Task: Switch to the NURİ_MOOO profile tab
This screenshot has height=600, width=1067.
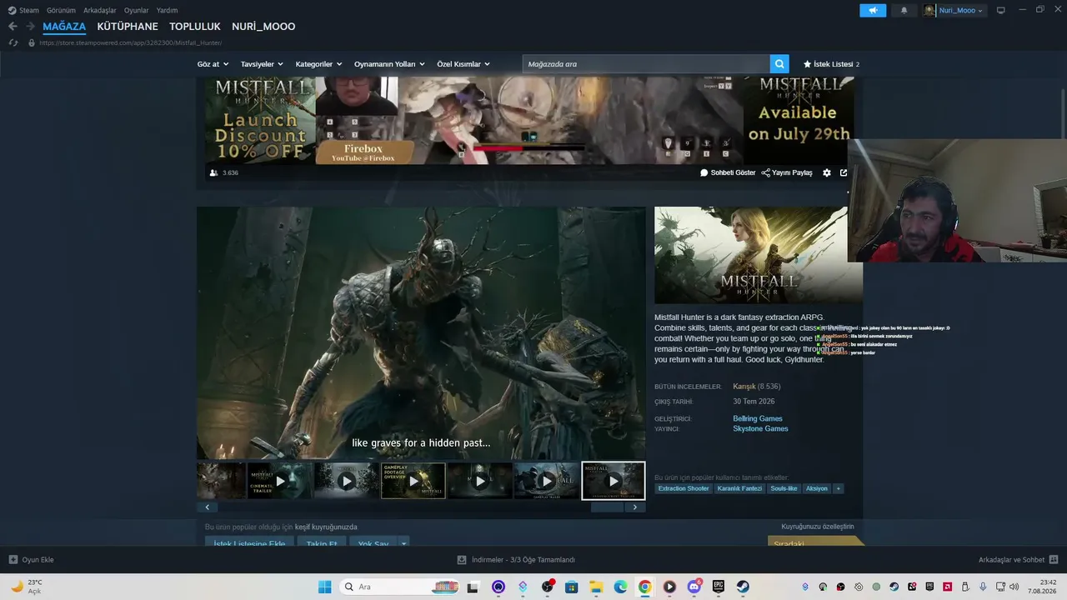Action: tap(263, 27)
